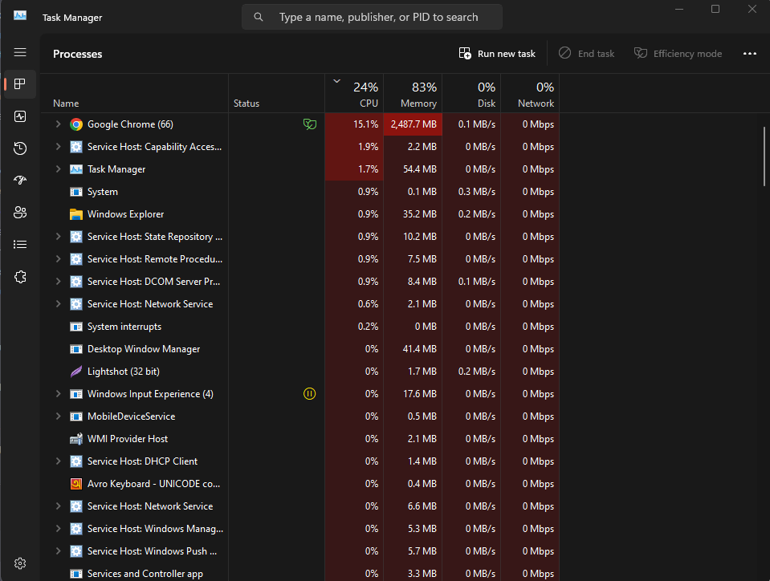
Task: Expand Service Host: Remote Procedure row
Action: (x=58, y=259)
